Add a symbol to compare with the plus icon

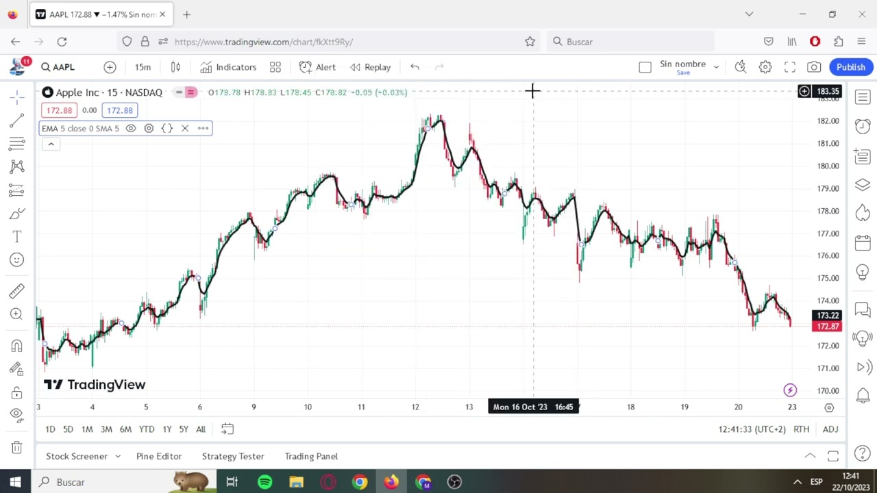(x=110, y=67)
